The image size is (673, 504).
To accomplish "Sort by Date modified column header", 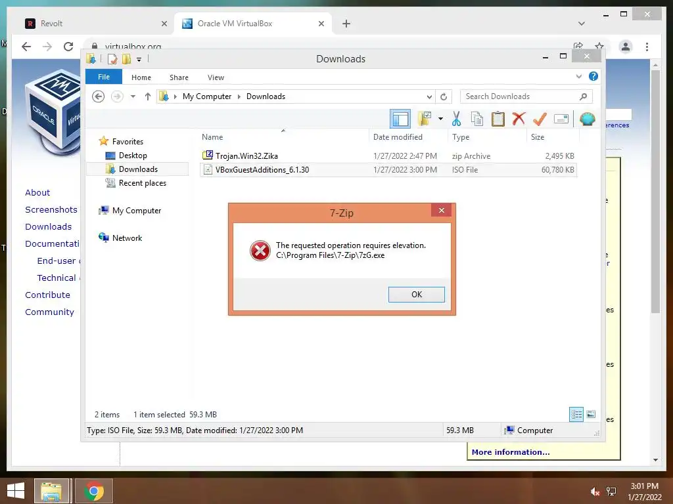I will [407, 136].
